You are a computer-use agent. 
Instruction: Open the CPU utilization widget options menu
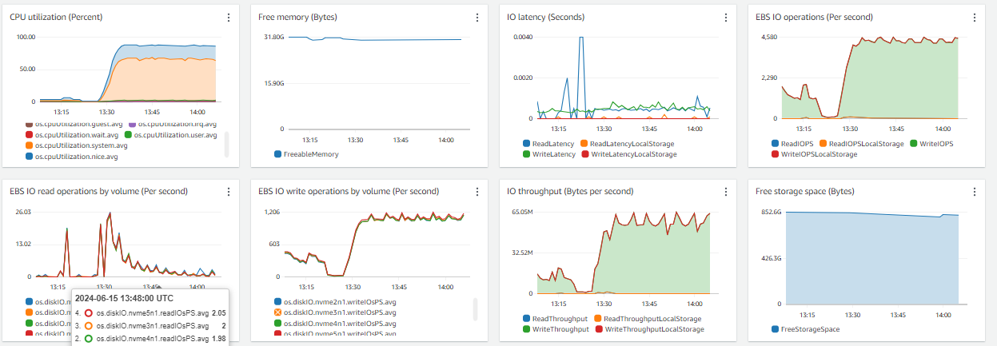(x=229, y=18)
